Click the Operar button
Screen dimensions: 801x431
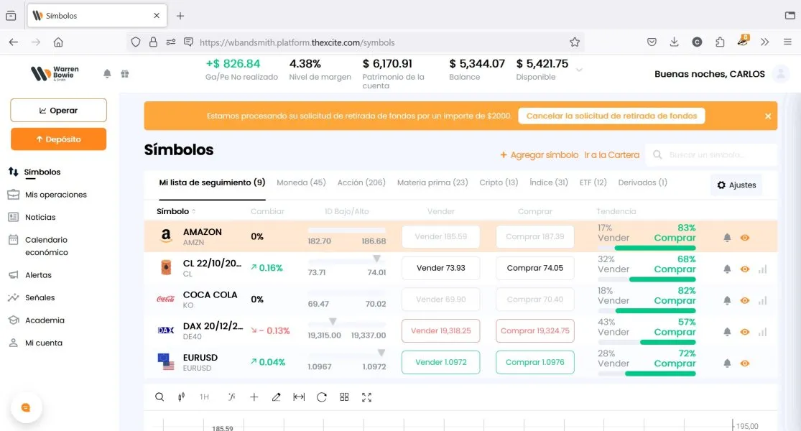pyautogui.click(x=59, y=111)
